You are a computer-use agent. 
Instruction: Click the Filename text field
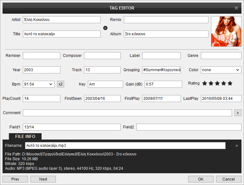coord(125,146)
